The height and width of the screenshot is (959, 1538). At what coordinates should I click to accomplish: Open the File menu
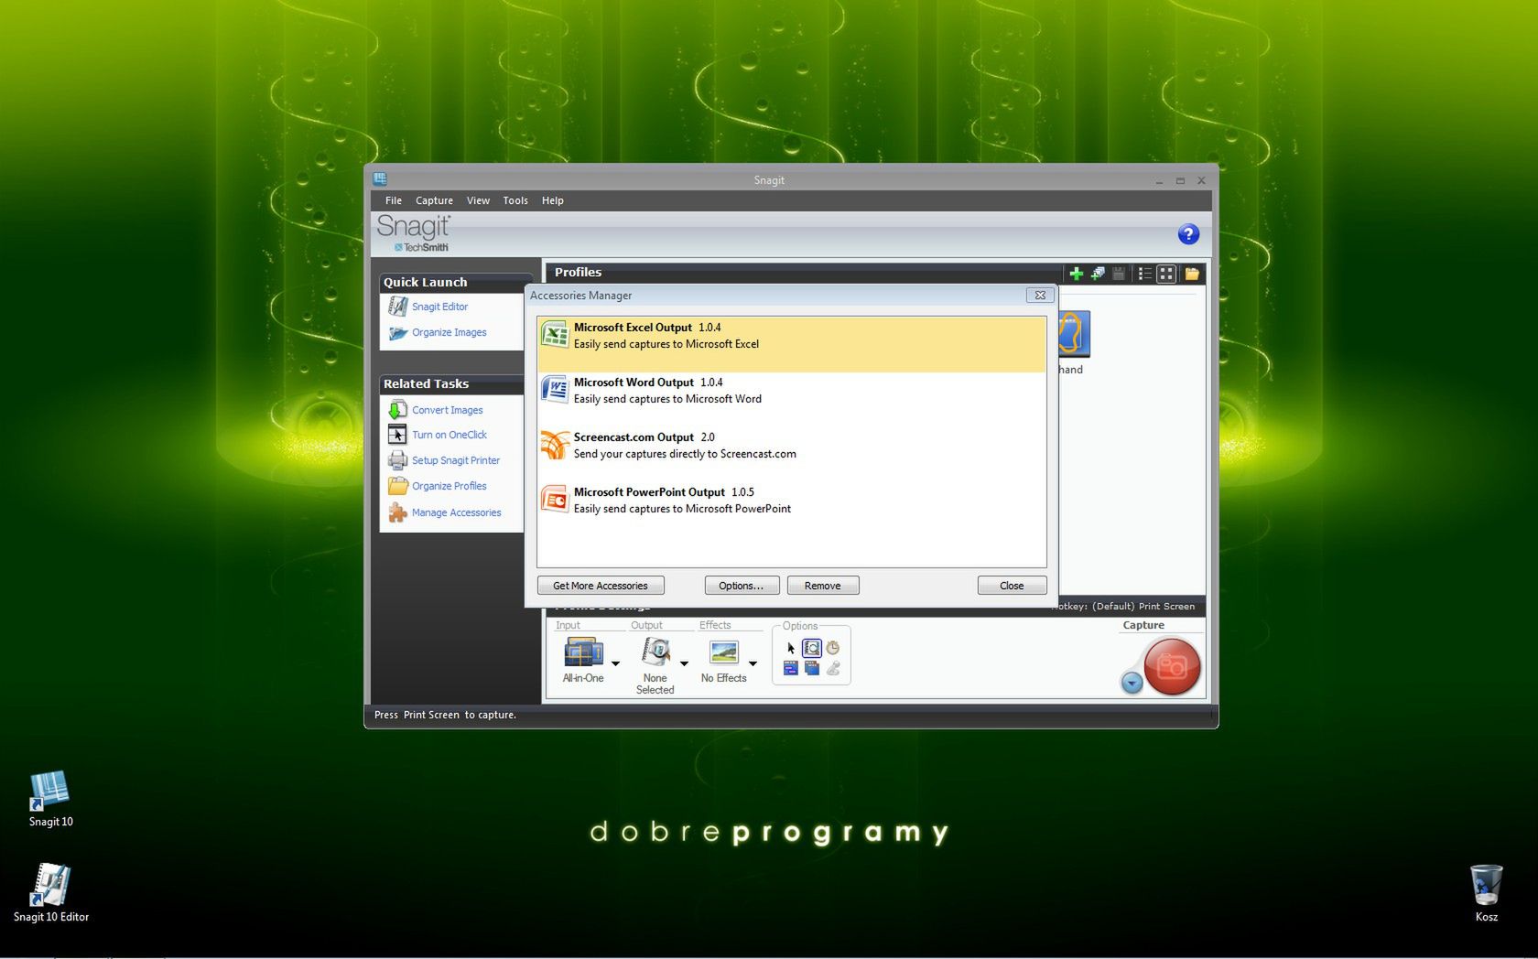394,200
